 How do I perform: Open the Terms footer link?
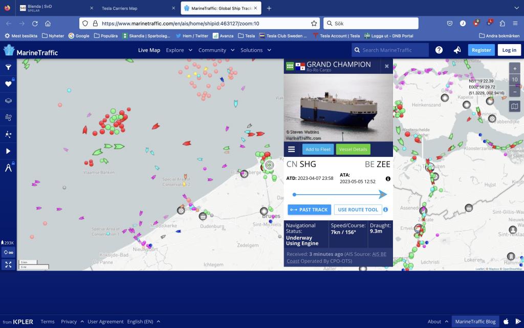pos(48,322)
